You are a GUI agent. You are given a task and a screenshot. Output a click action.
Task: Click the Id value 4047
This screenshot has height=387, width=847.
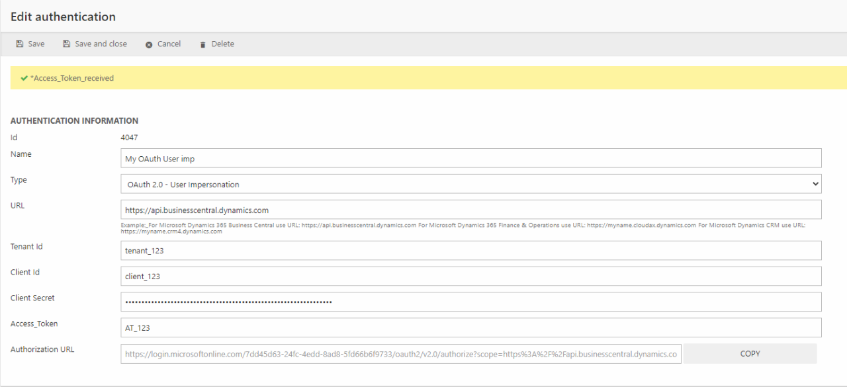tap(129, 138)
